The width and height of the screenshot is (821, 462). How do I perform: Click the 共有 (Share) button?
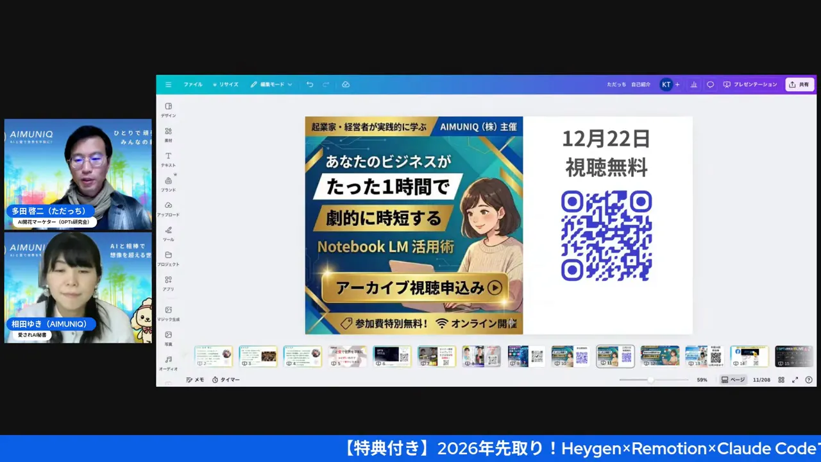click(x=799, y=84)
